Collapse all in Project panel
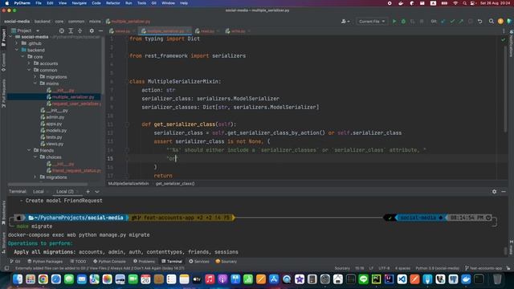The width and height of the screenshot is (514, 289). click(x=80, y=31)
